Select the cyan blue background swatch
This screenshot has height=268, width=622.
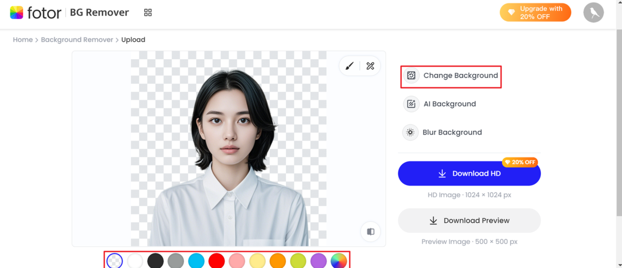point(196,261)
